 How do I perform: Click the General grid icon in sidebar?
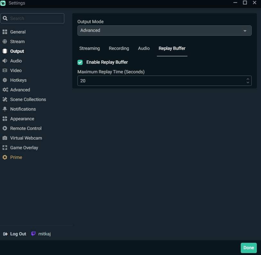click(x=5, y=32)
